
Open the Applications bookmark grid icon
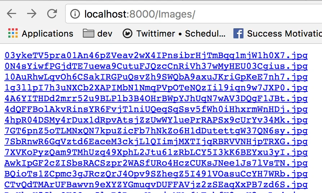tap(13, 34)
